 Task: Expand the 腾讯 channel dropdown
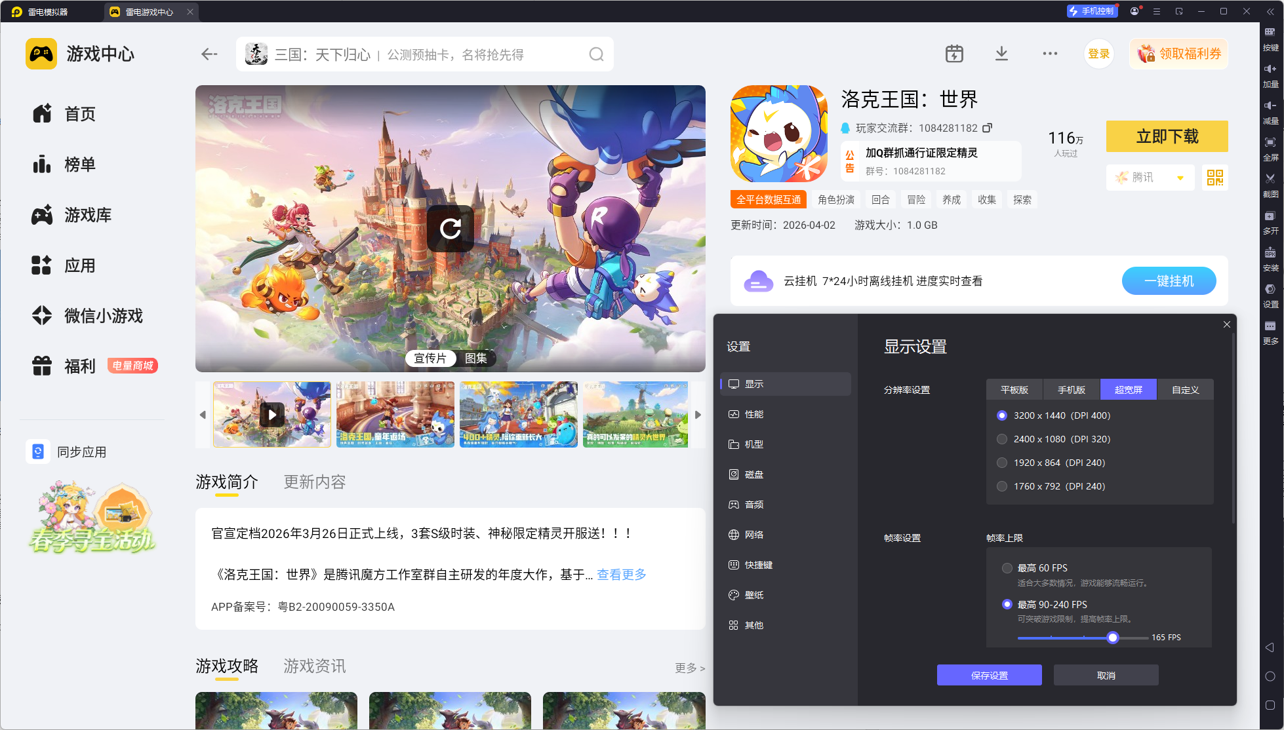click(x=1180, y=178)
